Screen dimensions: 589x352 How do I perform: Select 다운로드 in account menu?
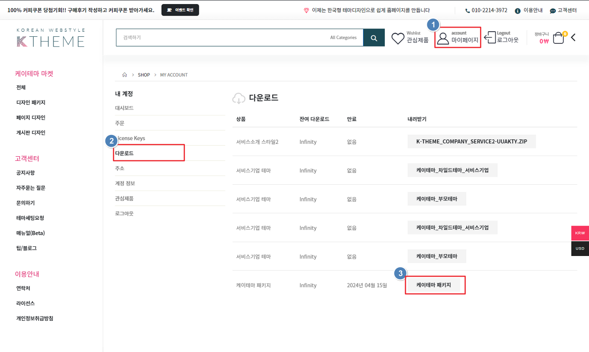tap(124, 153)
